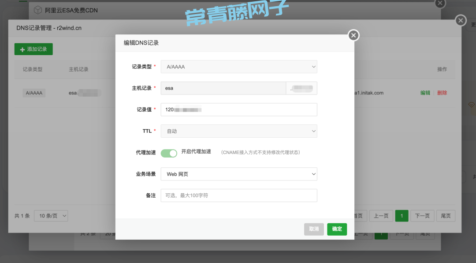This screenshot has width=476, height=263.
Task: Close the DNS记录管理 panel
Action: point(461,21)
